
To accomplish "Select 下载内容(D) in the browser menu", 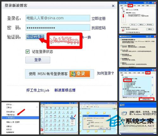I will (10, 115).
